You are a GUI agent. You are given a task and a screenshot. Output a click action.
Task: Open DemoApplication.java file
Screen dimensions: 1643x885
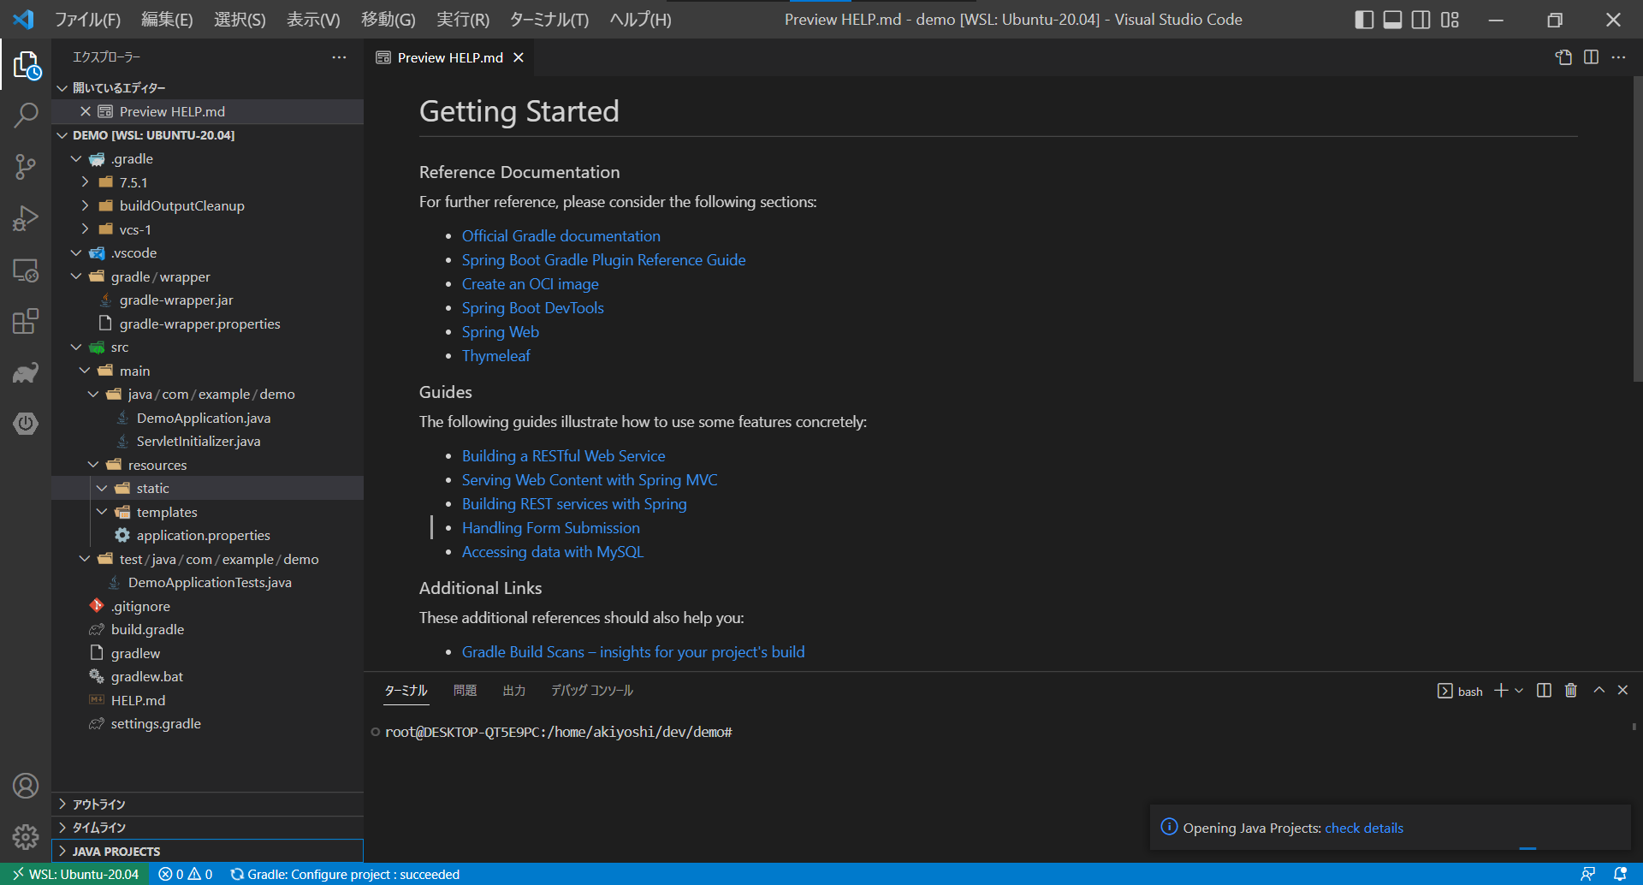click(x=207, y=418)
